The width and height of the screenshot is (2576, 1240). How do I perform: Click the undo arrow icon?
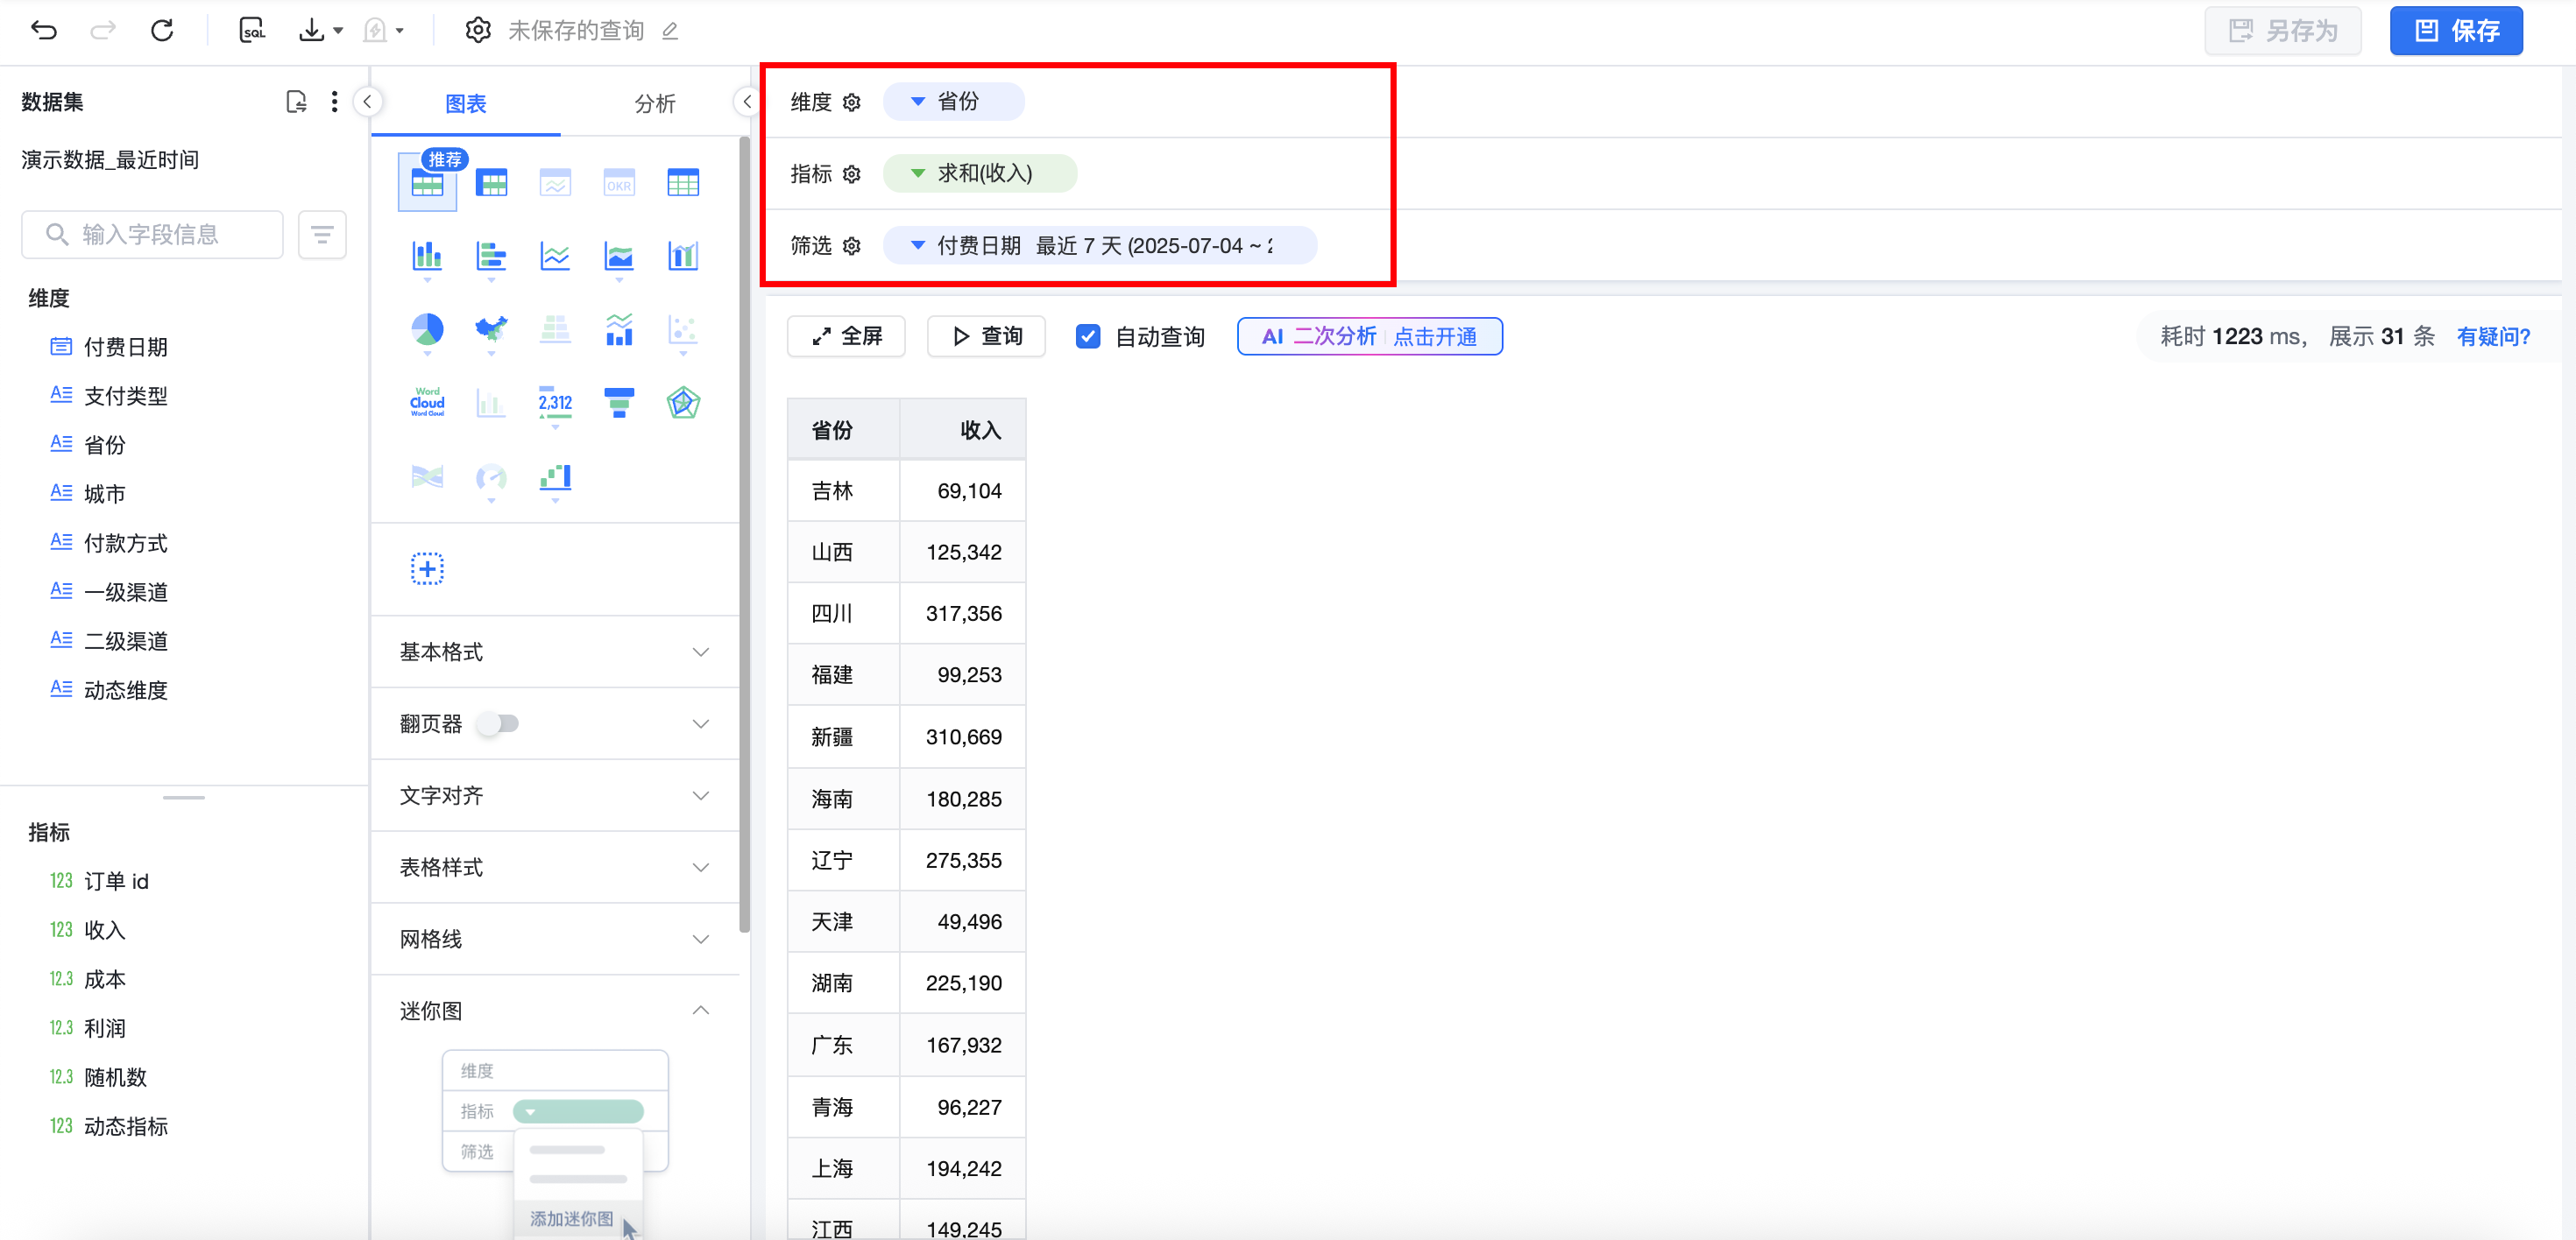[44, 31]
